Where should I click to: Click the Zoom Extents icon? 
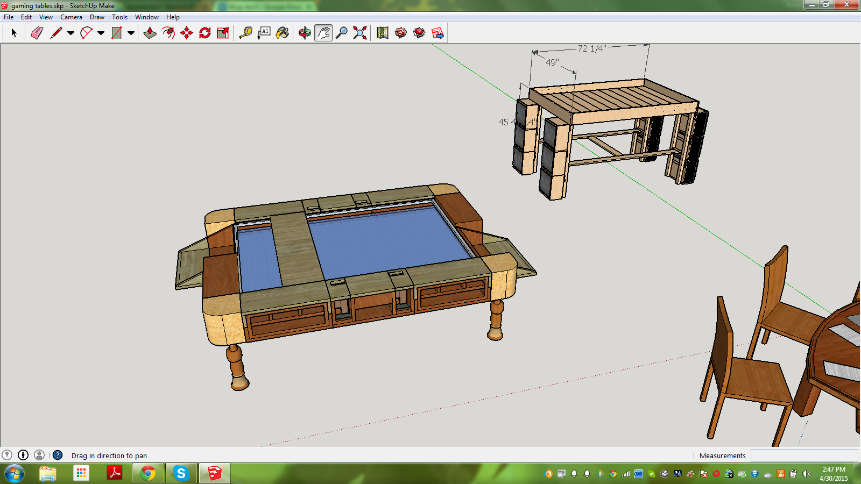click(x=360, y=33)
